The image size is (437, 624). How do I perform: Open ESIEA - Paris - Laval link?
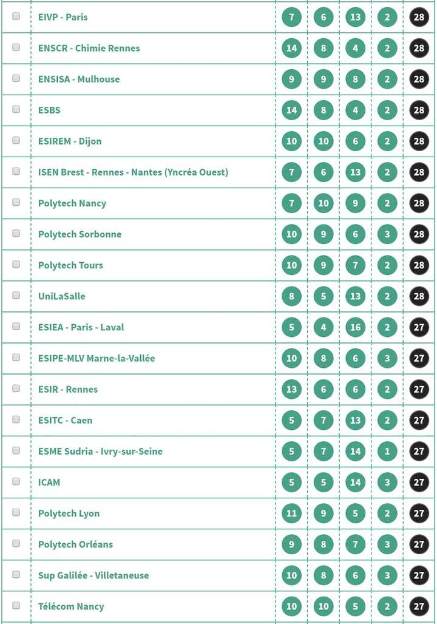tap(81, 327)
